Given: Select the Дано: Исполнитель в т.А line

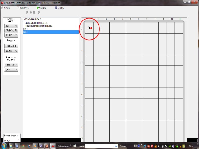Looking at the screenshot, I should (36, 23).
